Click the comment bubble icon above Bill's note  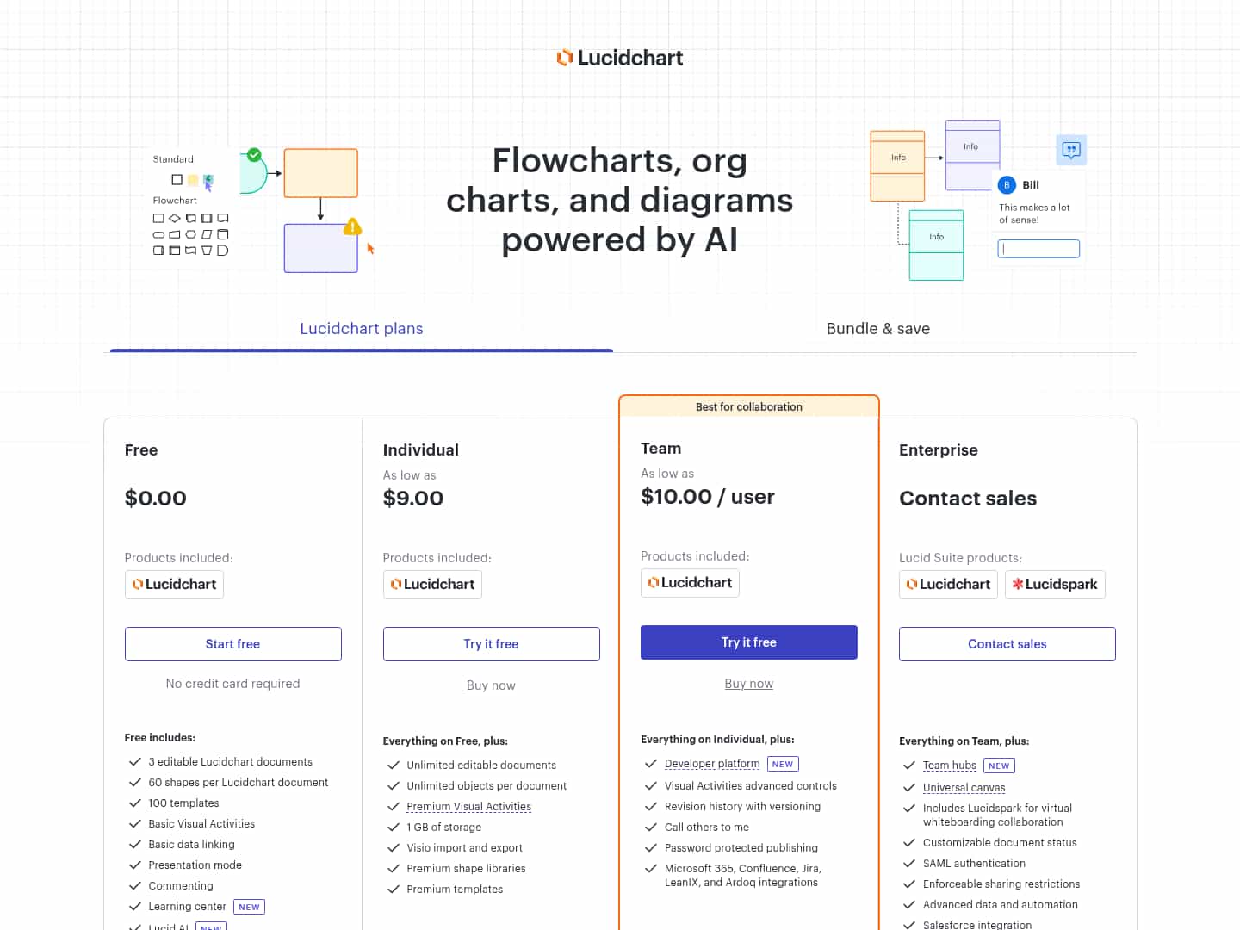(x=1070, y=150)
